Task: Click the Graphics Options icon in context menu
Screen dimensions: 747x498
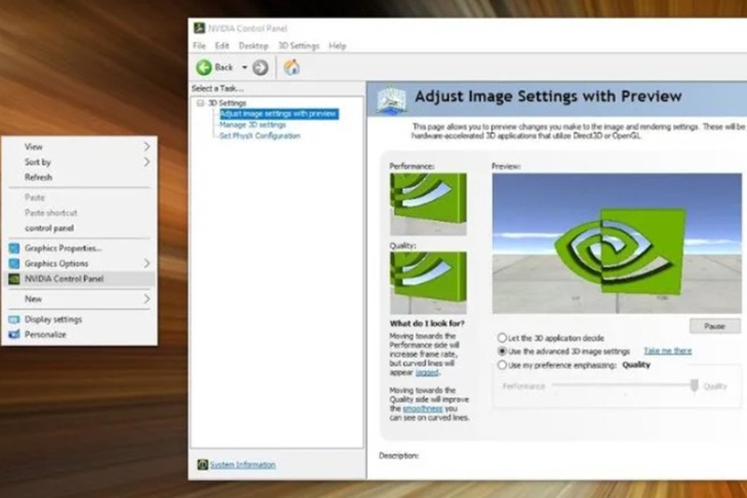Action: tap(14, 263)
